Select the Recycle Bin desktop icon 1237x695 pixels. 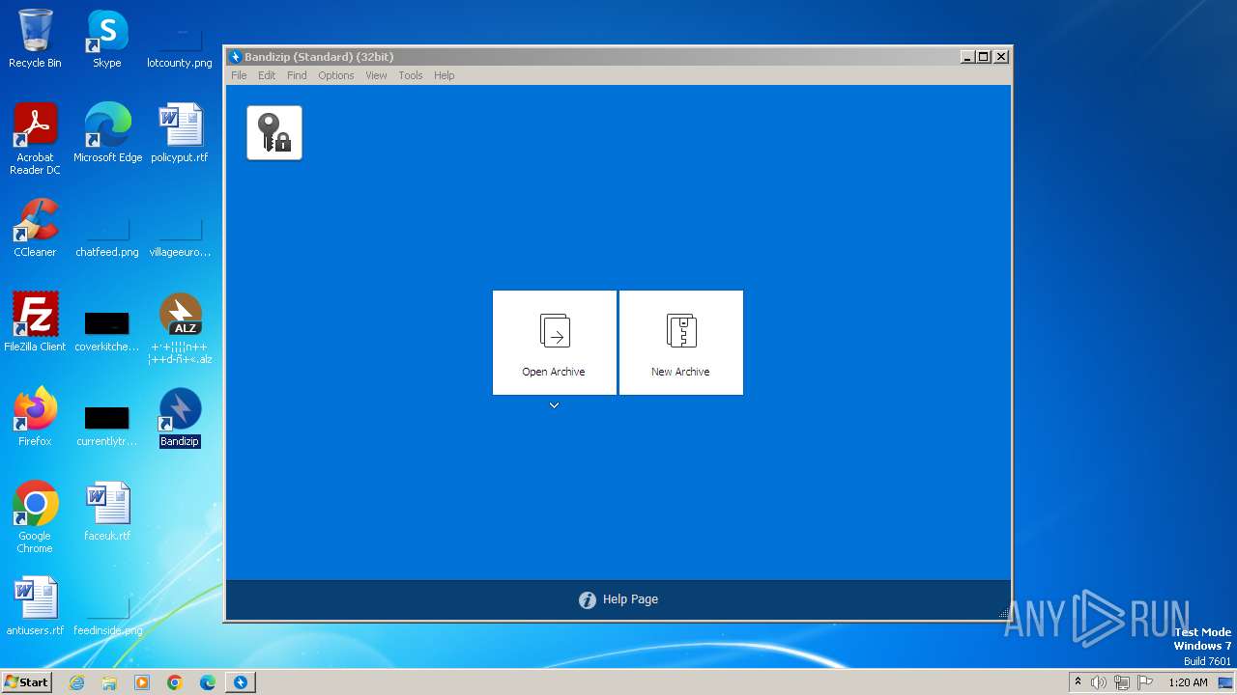35,39
